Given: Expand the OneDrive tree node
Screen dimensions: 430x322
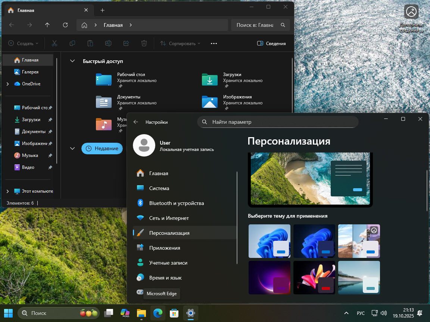Looking at the screenshot, I should 8,84.
